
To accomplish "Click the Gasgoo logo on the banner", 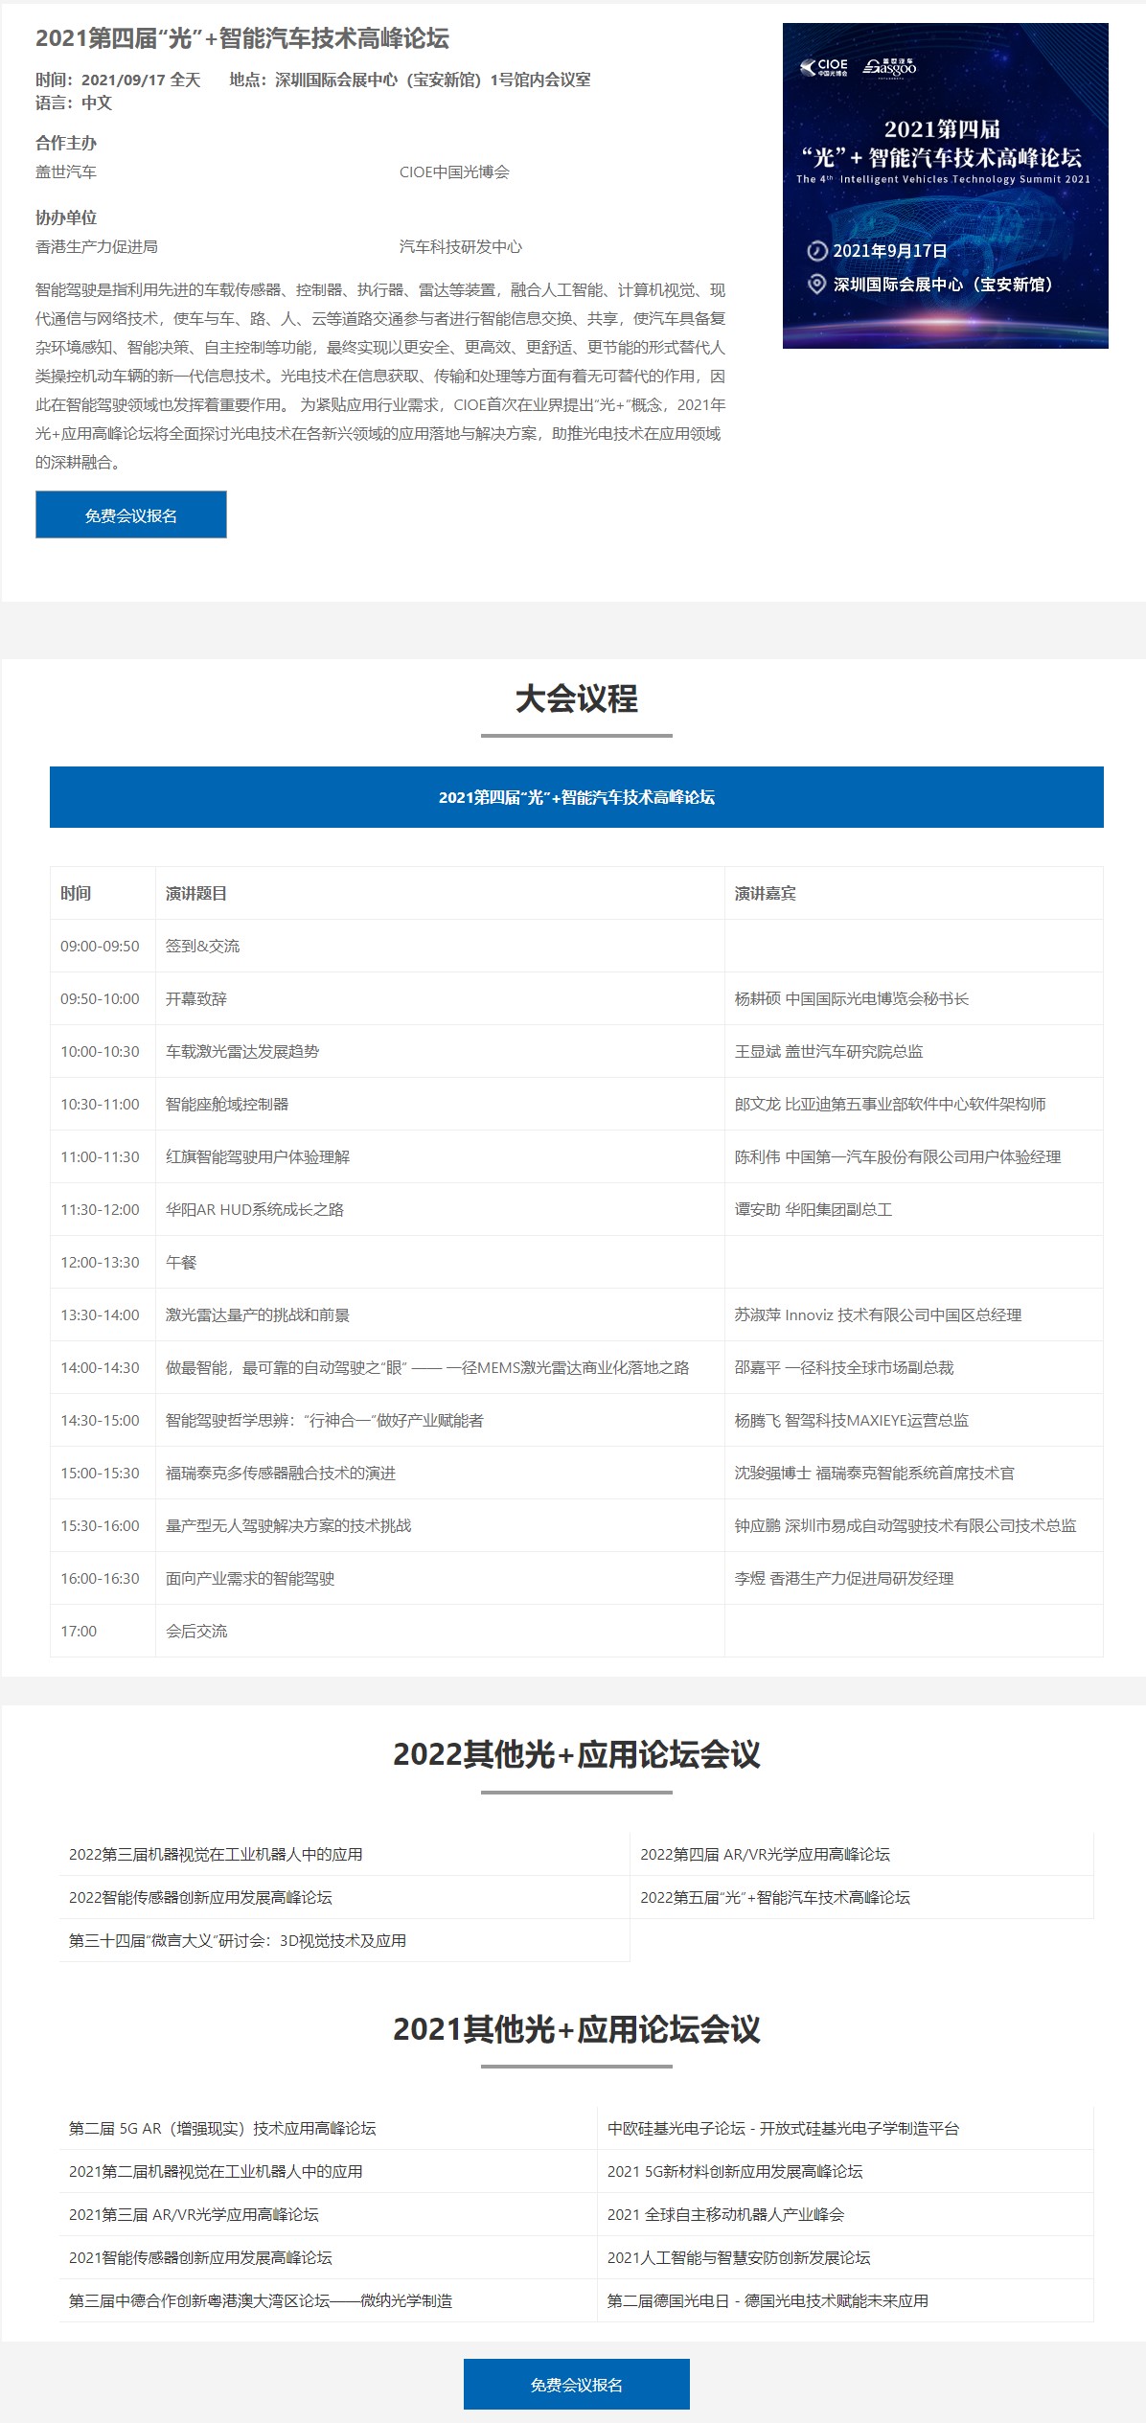I will coord(890,66).
